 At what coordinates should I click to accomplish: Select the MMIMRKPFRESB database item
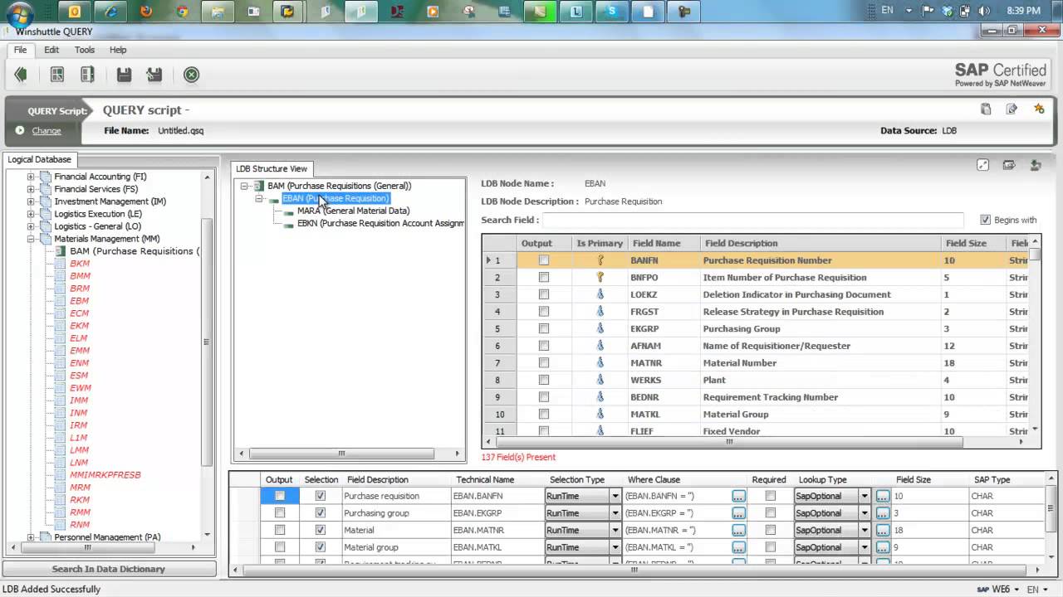click(x=105, y=475)
